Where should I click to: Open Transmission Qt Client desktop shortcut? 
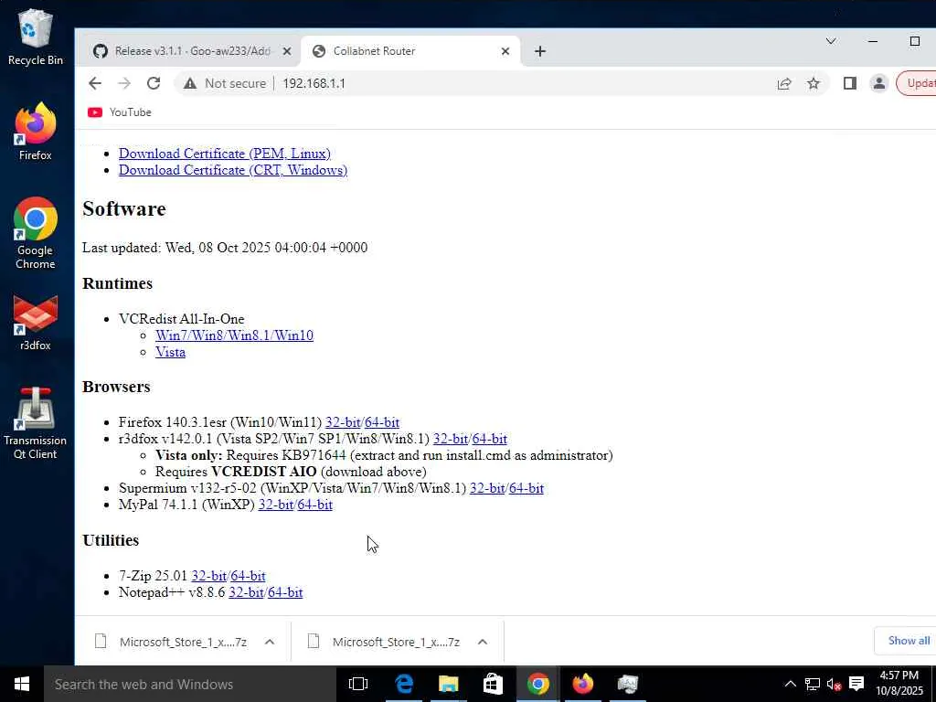(x=36, y=424)
